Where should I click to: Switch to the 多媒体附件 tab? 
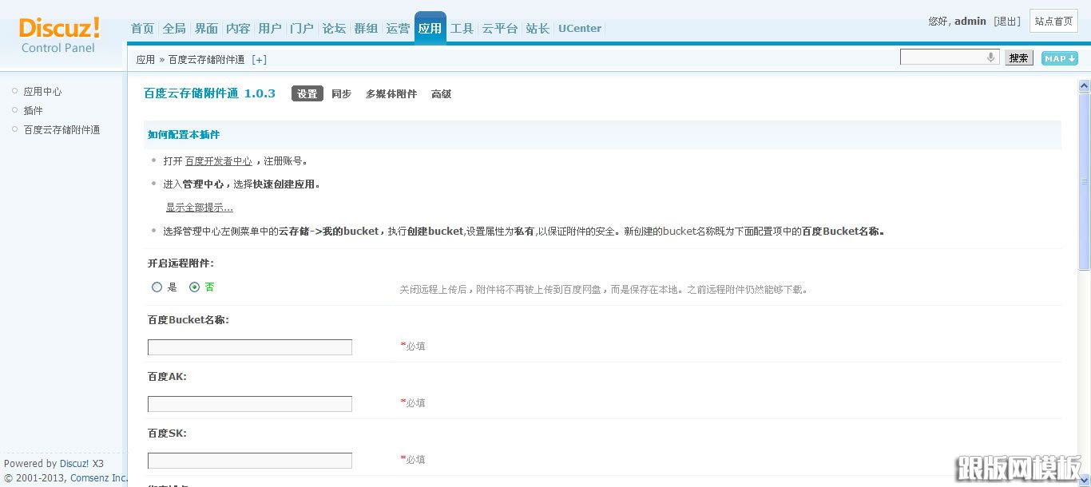[391, 93]
